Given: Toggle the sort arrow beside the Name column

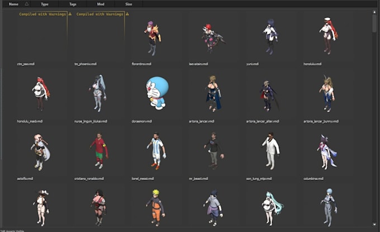Looking at the screenshot, I should [x=27, y=4].
